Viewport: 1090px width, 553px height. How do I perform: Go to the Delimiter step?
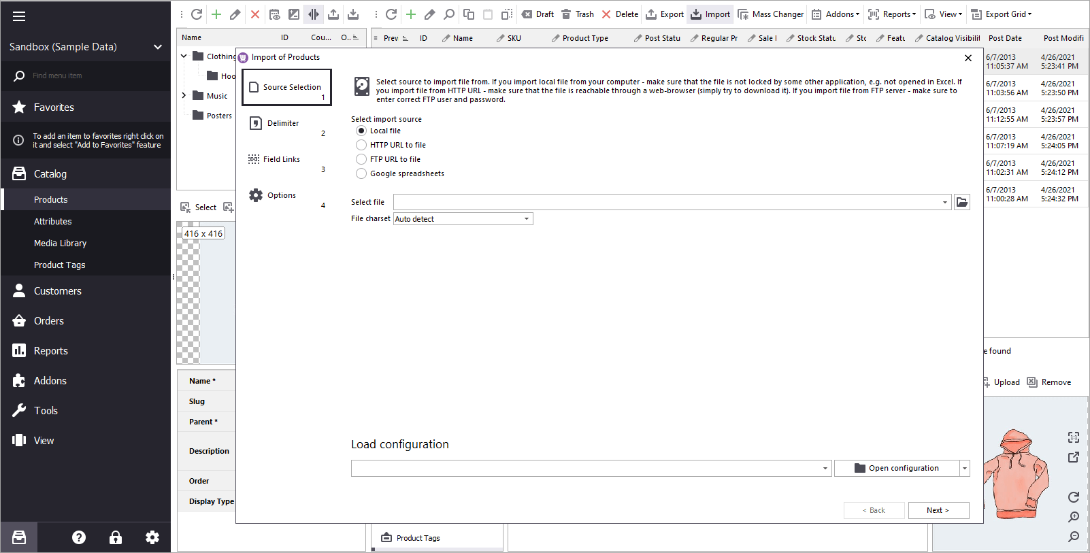click(283, 124)
